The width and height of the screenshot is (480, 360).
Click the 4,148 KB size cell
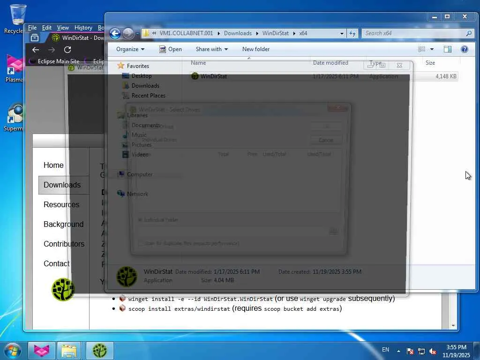pyautogui.click(x=446, y=76)
